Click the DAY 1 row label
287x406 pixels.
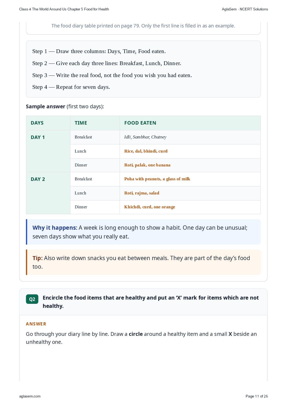[x=38, y=137]
